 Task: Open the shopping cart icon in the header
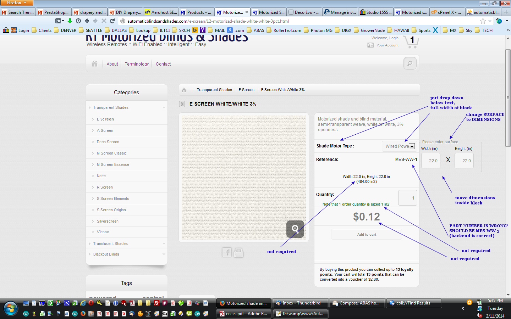coord(412,42)
